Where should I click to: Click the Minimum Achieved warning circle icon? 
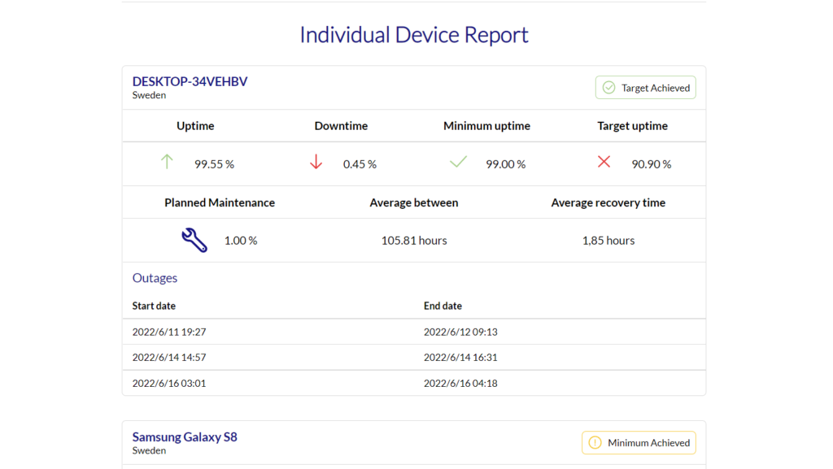pyautogui.click(x=595, y=442)
